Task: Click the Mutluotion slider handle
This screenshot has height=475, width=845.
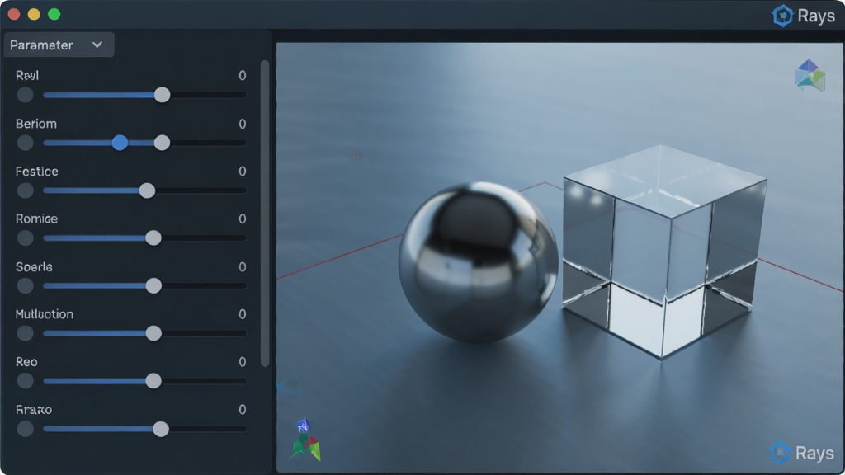Action: pos(153,333)
